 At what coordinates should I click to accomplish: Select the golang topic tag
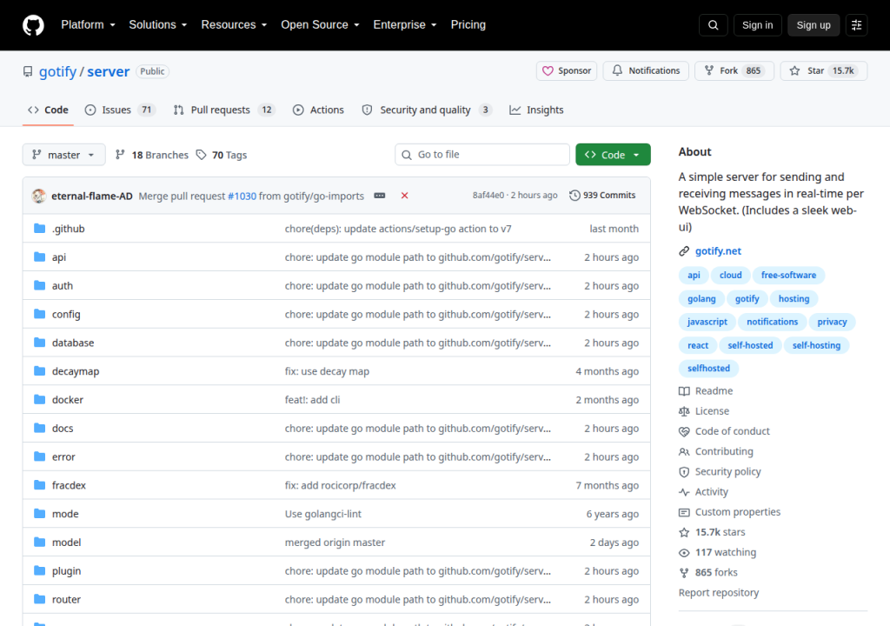(701, 299)
